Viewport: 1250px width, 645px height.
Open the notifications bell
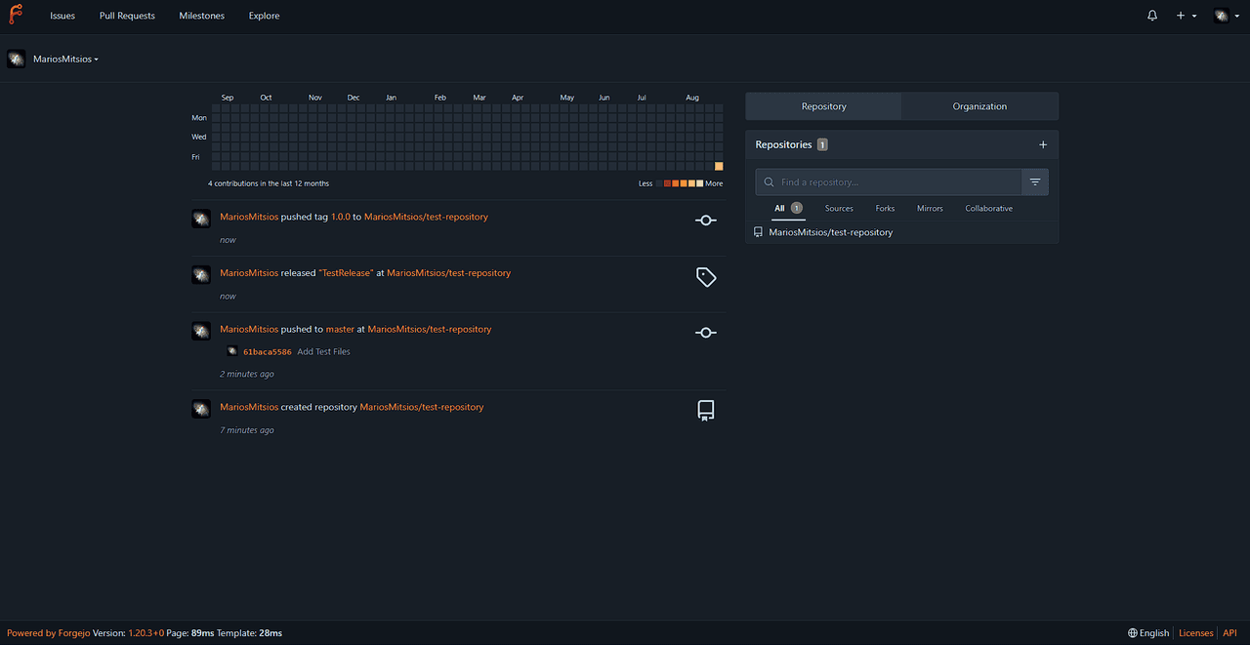[x=1152, y=16]
